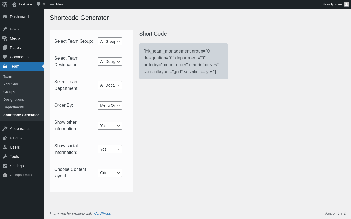Click the Media library icon
The height and width of the screenshot is (219, 351).
click(x=5, y=38)
